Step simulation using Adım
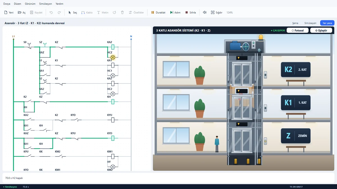Screen dimensions: 337x189 click(x=175, y=13)
